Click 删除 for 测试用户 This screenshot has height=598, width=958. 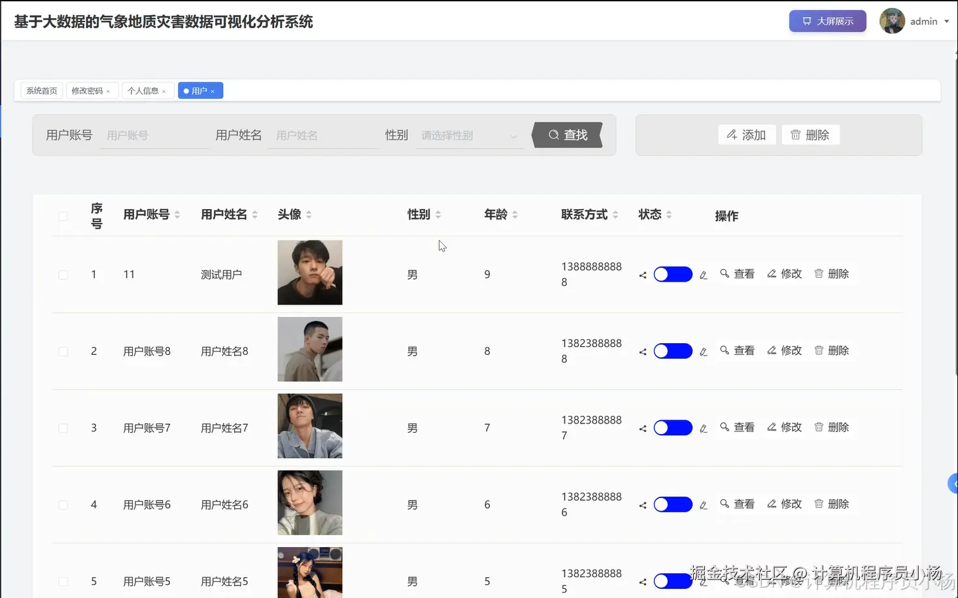tap(832, 274)
